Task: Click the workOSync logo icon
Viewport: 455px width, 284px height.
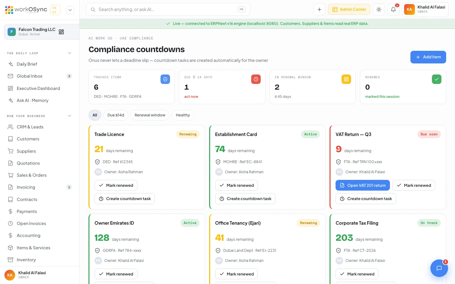Action: pyautogui.click(x=9, y=10)
